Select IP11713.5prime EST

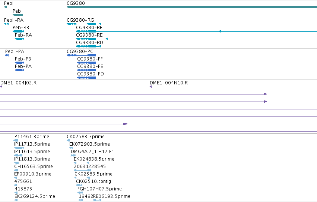tap(32, 144)
